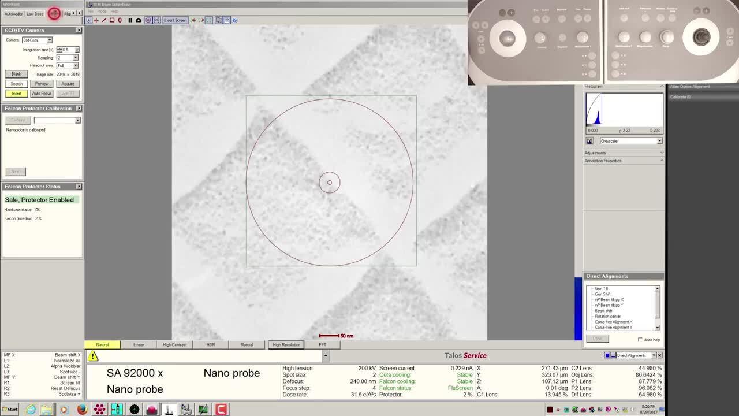Pause the live camera acquisition

[x=130, y=20]
